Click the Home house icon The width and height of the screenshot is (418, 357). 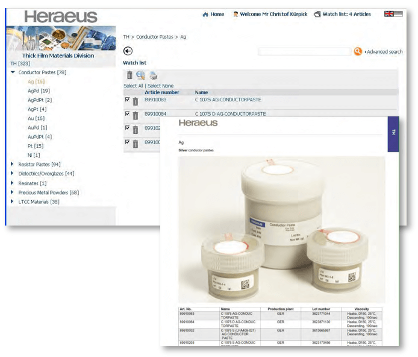205,14
